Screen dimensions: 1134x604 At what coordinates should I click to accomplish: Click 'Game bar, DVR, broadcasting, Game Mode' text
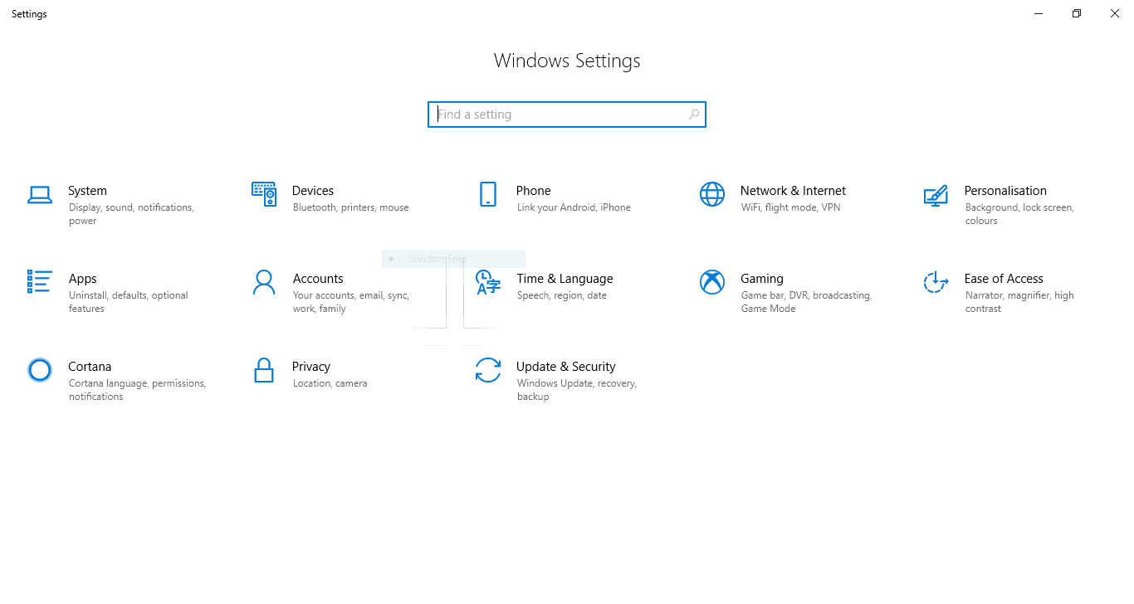click(x=807, y=302)
